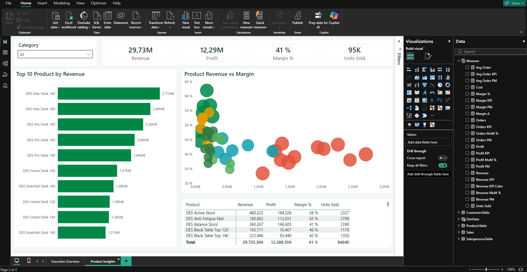The height and width of the screenshot is (272, 527).
Task: Check the Avg Order measure
Action: (x=467, y=67)
